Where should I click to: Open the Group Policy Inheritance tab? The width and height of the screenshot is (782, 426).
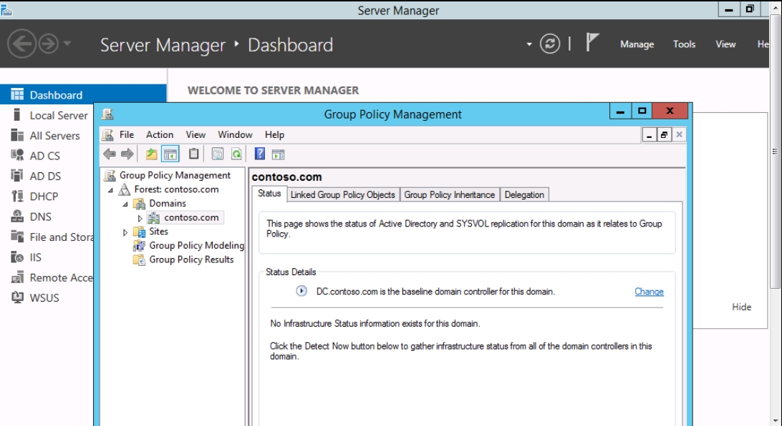click(x=449, y=194)
